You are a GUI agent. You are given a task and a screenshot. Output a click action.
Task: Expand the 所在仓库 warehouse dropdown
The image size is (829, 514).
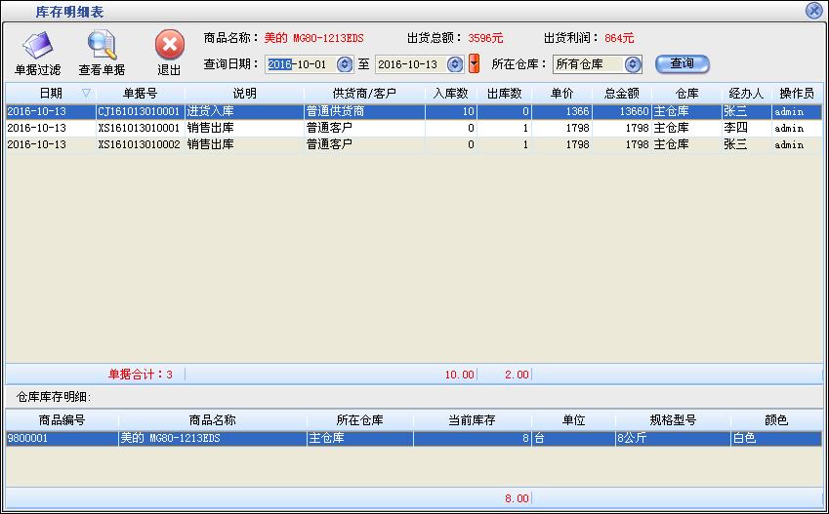(633, 64)
